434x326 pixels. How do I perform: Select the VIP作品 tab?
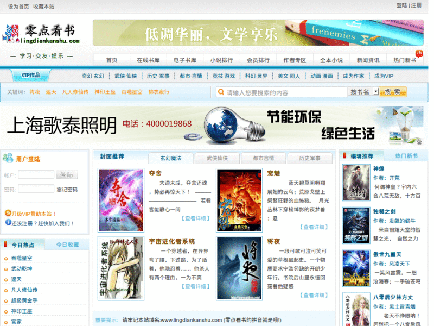click(31, 75)
